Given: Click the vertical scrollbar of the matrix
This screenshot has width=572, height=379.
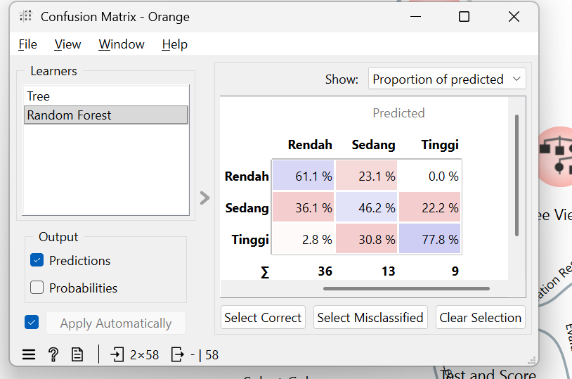Looking at the screenshot, I should click(516, 175).
